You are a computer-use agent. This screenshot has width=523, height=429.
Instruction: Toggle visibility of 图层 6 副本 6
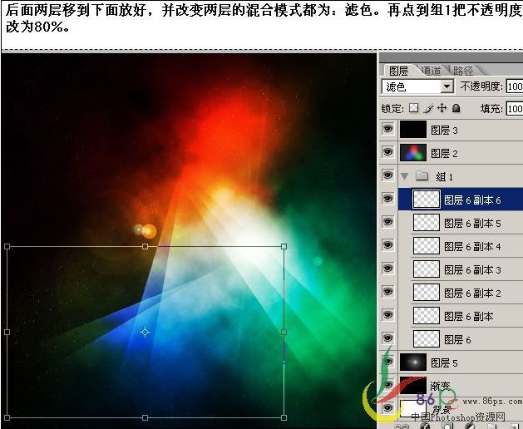(387, 199)
